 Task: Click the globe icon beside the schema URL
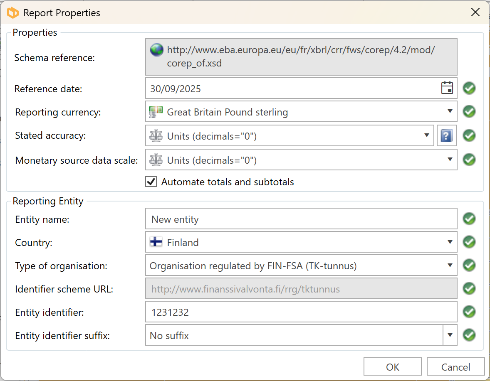point(157,50)
